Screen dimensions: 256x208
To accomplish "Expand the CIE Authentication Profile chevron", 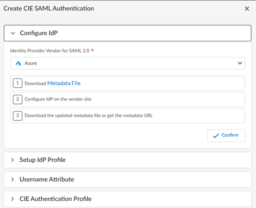I will 13,199.
